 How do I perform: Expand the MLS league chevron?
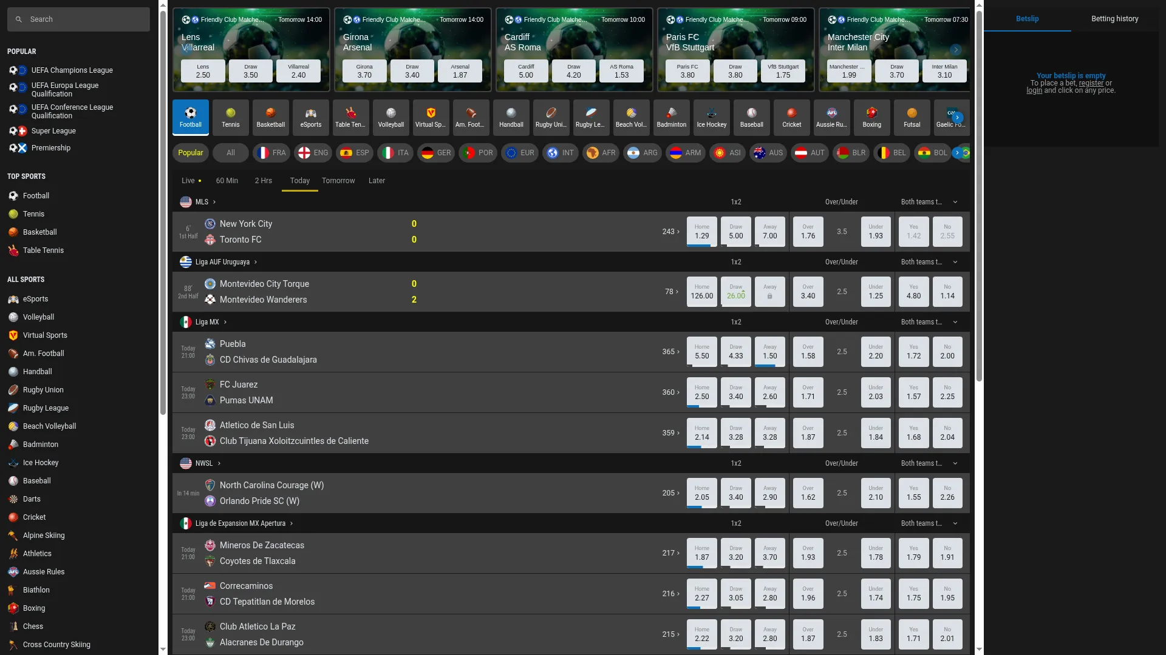(214, 202)
